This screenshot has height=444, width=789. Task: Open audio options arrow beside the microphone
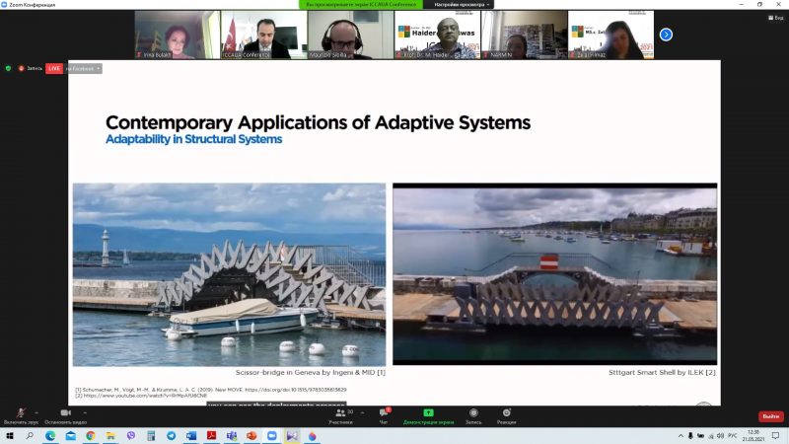point(36,412)
